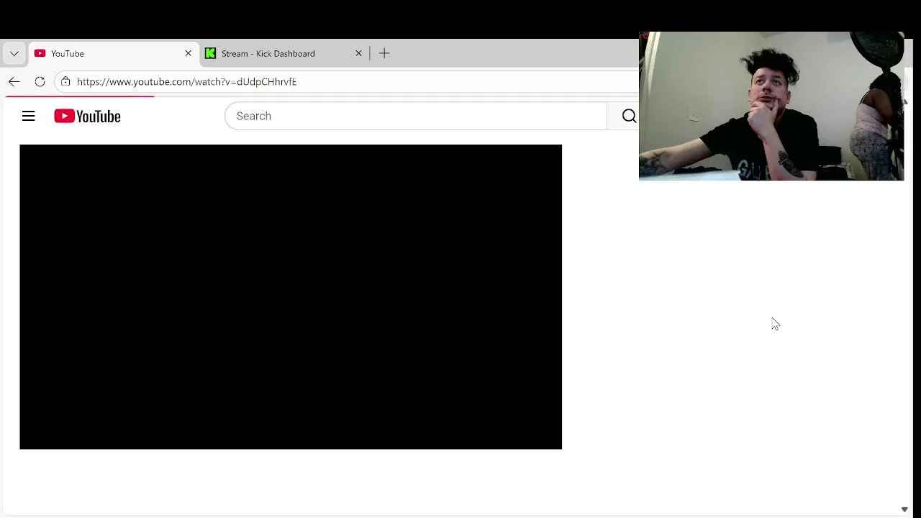Click the black video player area

tap(291, 297)
